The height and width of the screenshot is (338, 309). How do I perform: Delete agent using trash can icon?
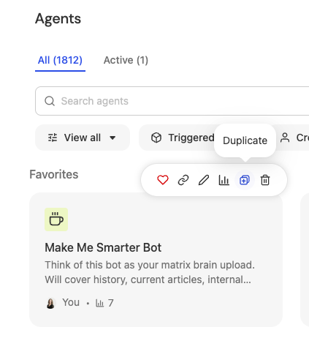pyautogui.click(x=265, y=180)
